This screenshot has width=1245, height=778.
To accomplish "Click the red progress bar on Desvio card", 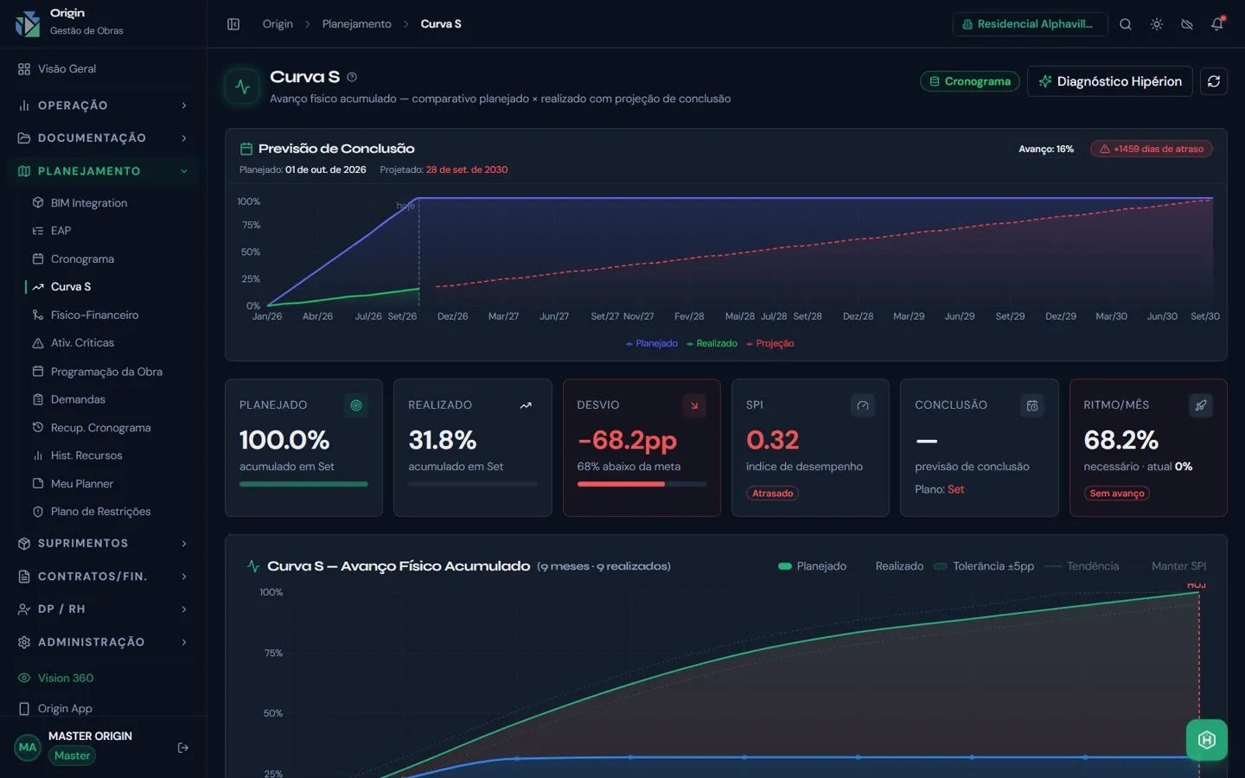I will click(621, 484).
